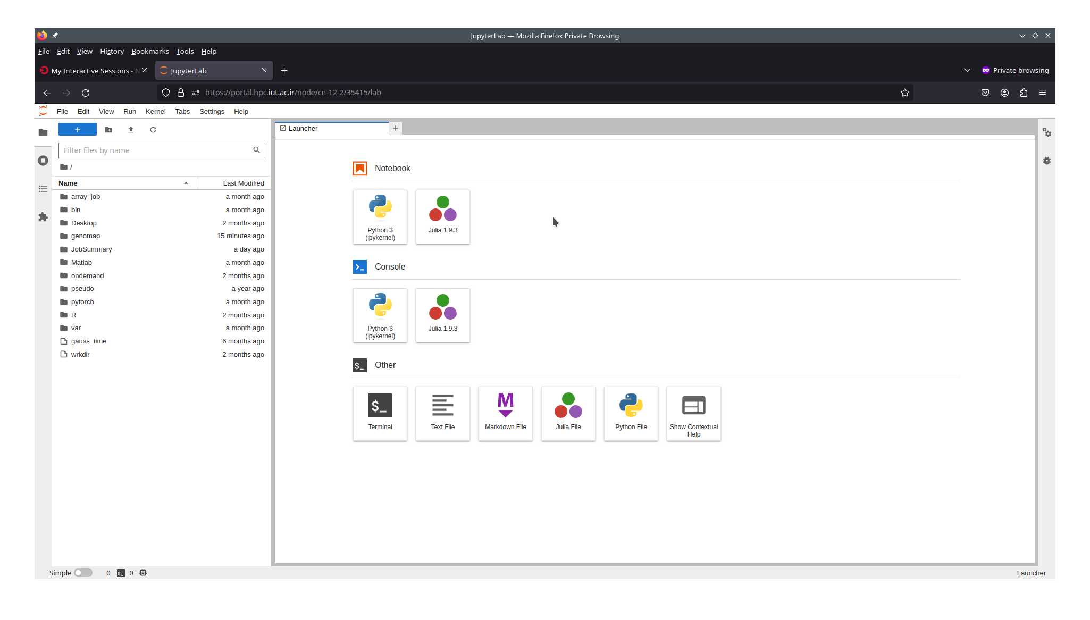Click the JupyterLab logo icon
Screen dimensions: 1090x620
tap(43, 111)
